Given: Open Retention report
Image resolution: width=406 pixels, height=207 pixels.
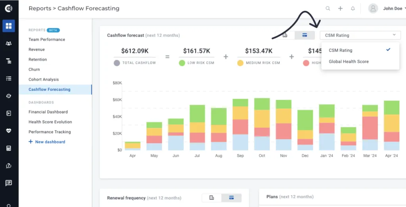Looking at the screenshot, I should (x=38, y=59).
